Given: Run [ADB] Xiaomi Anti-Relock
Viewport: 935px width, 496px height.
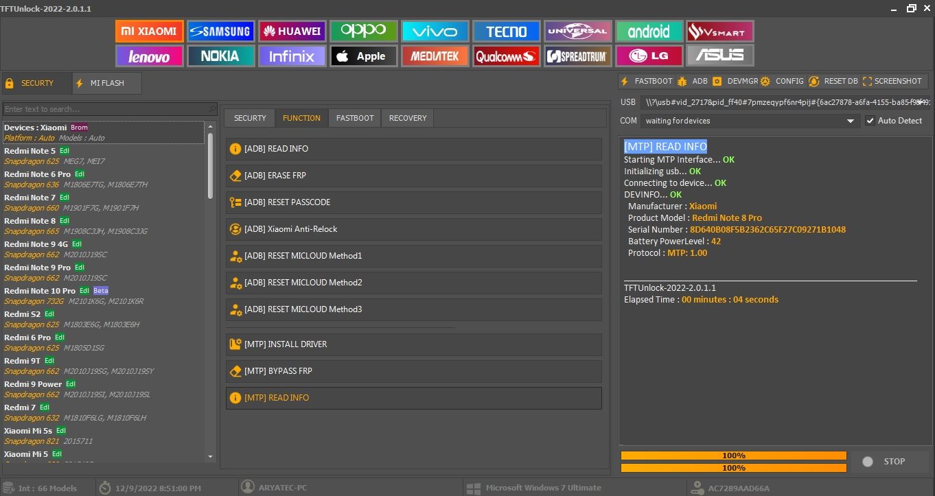Looking at the screenshot, I should point(414,229).
